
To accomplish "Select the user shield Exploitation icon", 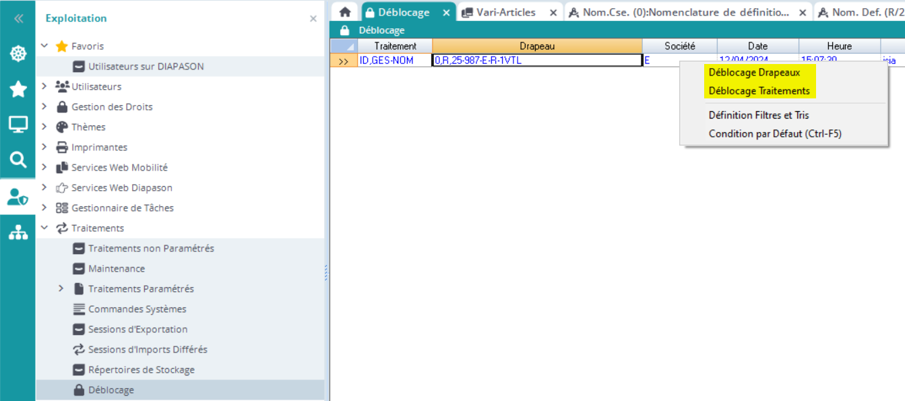I will pos(18,196).
